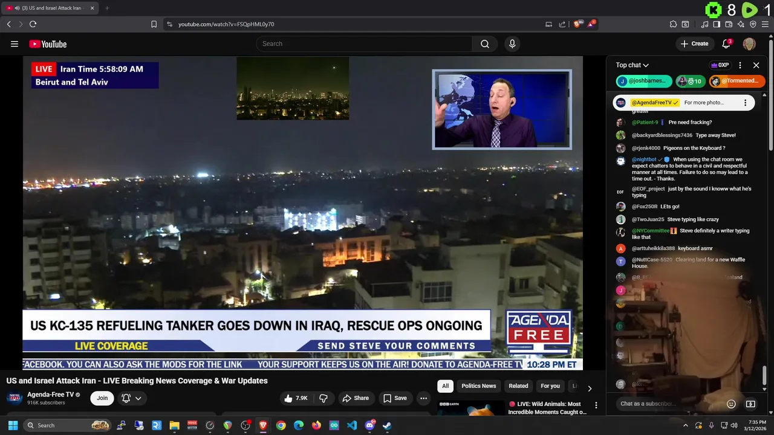
Task: Select the All filter chip
Action: [445, 386]
